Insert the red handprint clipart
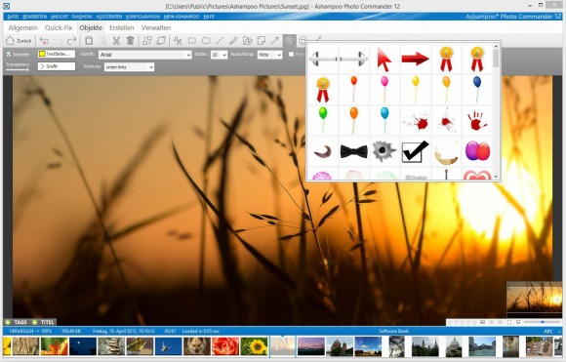The image size is (566, 362). pyautogui.click(x=477, y=121)
